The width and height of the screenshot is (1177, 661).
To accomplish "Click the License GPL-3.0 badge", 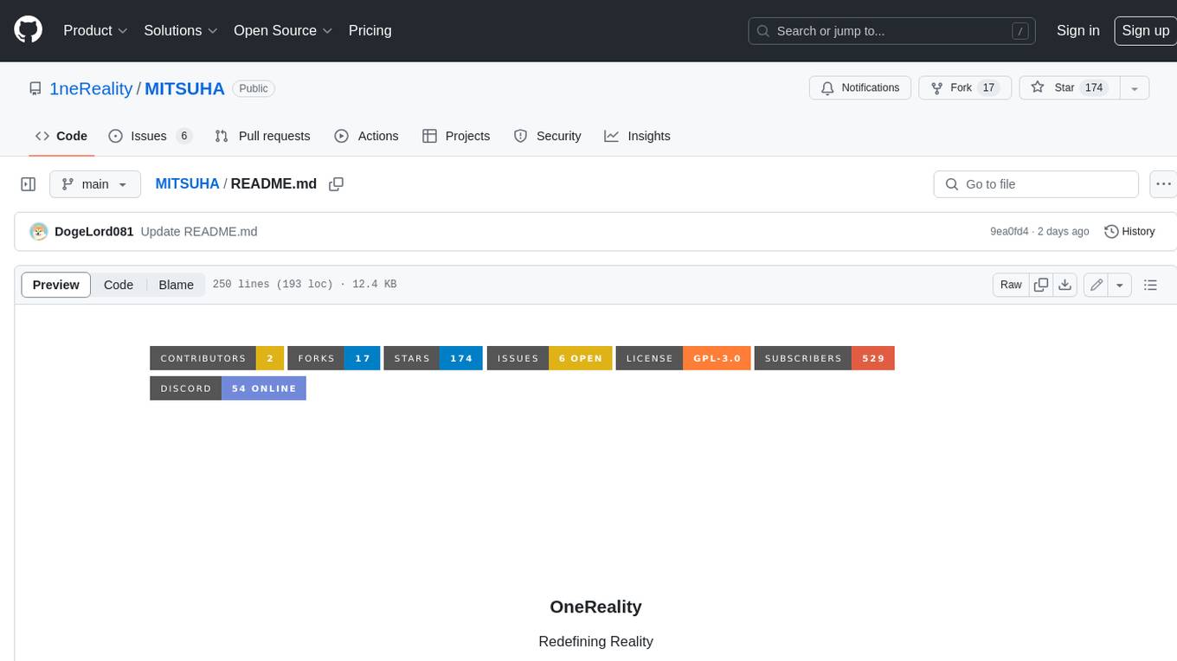I will point(683,358).
